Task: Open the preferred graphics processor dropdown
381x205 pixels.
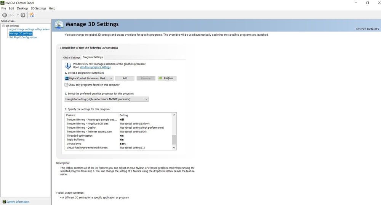Action: [x=106, y=99]
